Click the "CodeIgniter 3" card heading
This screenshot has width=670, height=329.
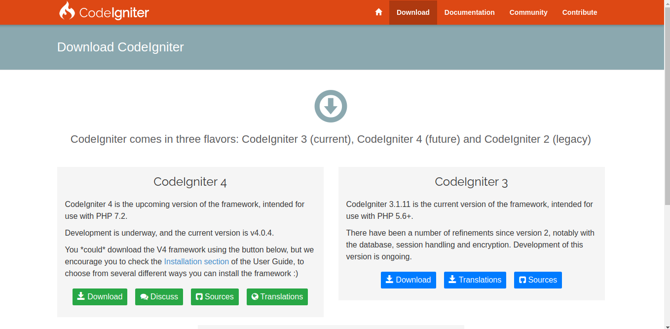tap(471, 182)
